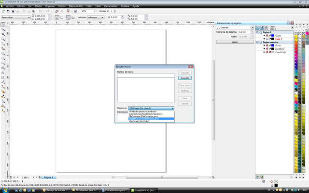
Task: Collapse the Página maestra tree node
Action: pos(257,42)
